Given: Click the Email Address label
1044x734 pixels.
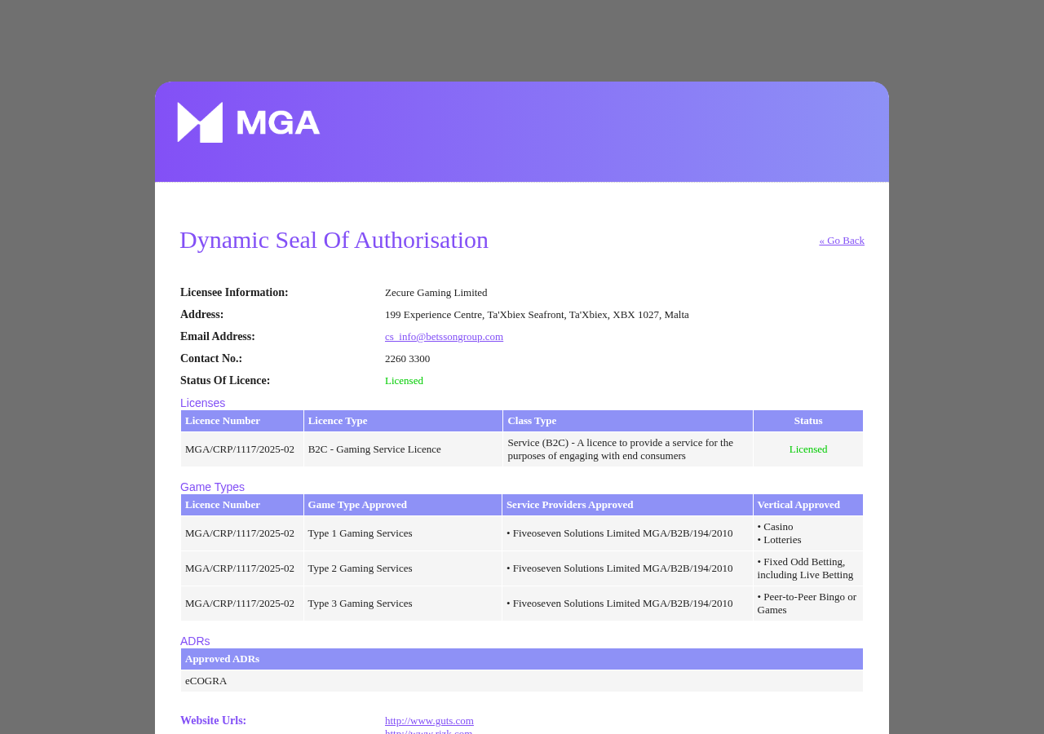Looking at the screenshot, I should [x=218, y=337].
